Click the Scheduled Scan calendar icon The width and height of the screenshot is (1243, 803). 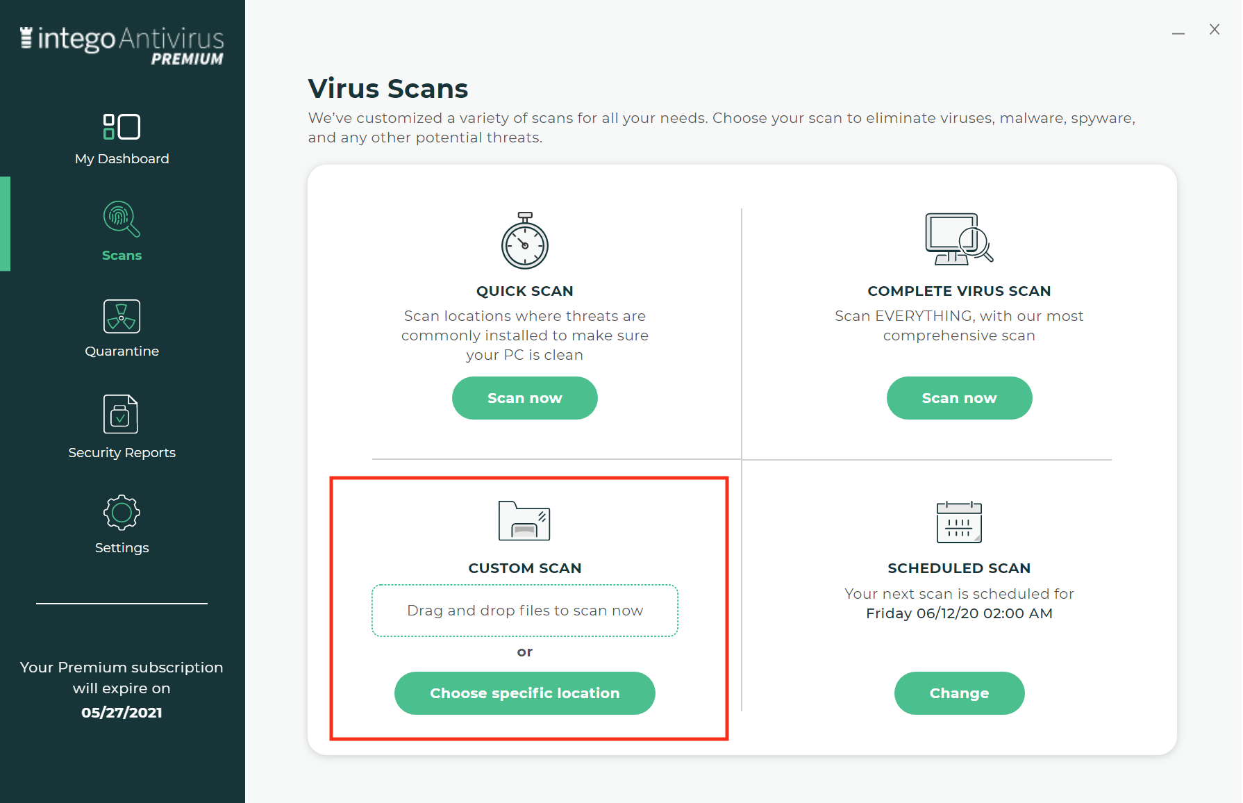tap(959, 522)
